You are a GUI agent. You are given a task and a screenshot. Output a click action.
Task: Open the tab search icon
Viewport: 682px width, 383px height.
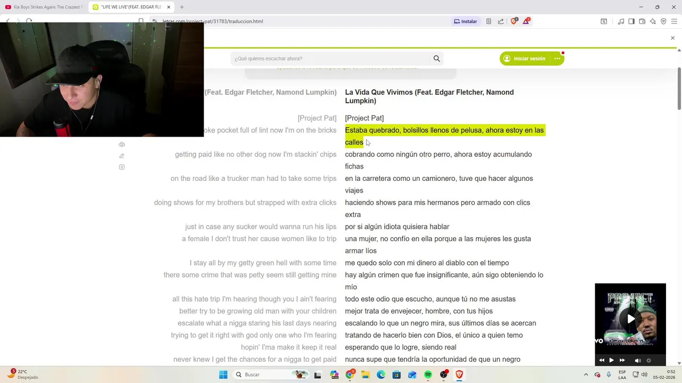point(604,21)
